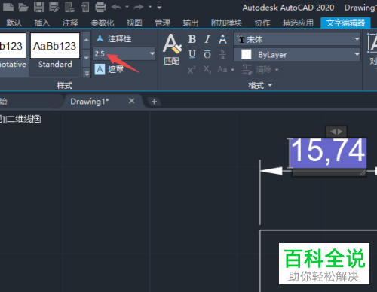Open the 输出 ribbon tab
Image resolution: width=377 pixels, height=292 pixels.
click(x=191, y=23)
